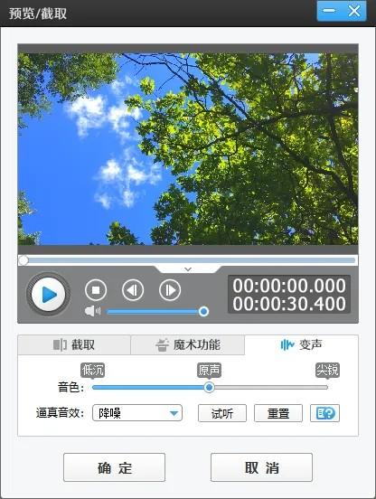
Task: Click the volume slider handle
Action: (x=203, y=311)
